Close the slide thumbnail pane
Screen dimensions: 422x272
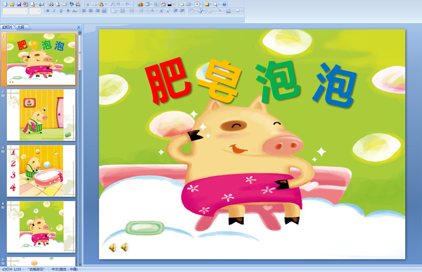pos(79,27)
